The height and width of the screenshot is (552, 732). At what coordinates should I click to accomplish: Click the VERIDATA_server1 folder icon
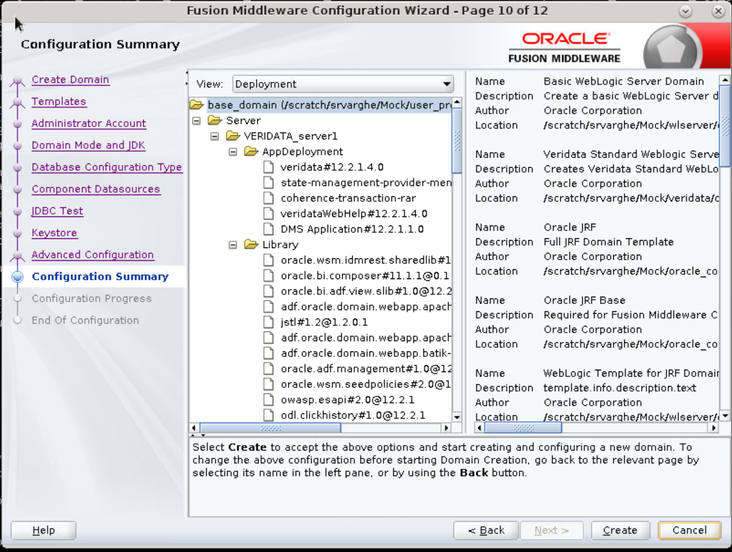[232, 136]
